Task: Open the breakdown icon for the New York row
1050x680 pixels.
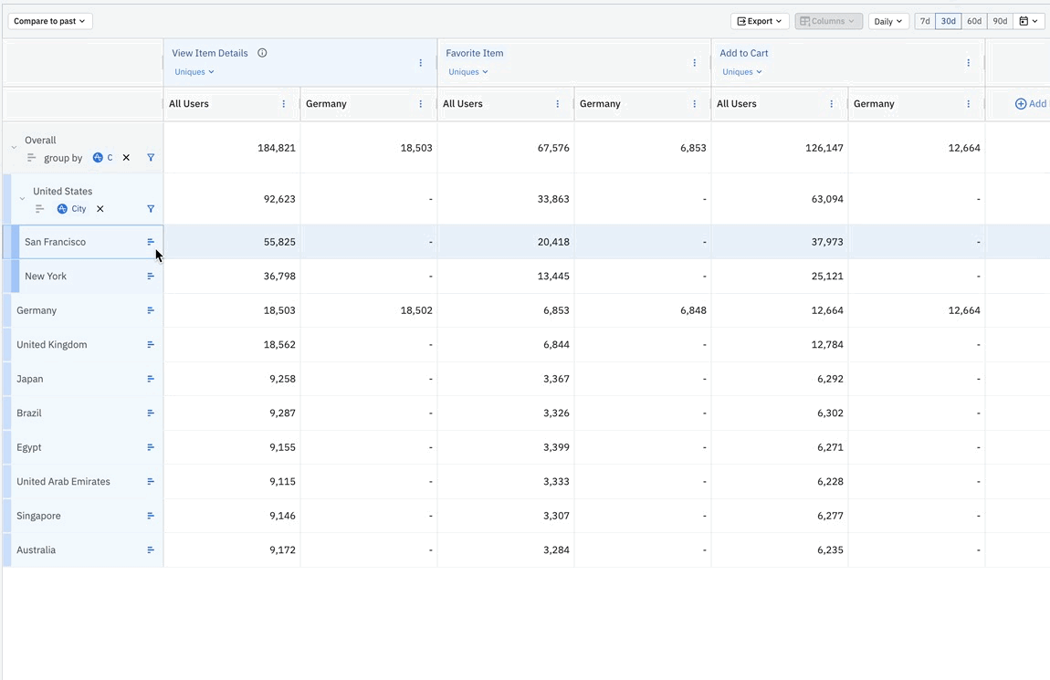Action: pos(151,277)
